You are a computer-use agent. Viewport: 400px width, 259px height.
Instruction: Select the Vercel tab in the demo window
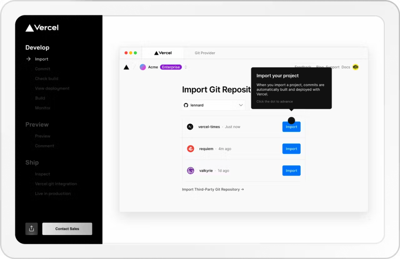coord(163,53)
